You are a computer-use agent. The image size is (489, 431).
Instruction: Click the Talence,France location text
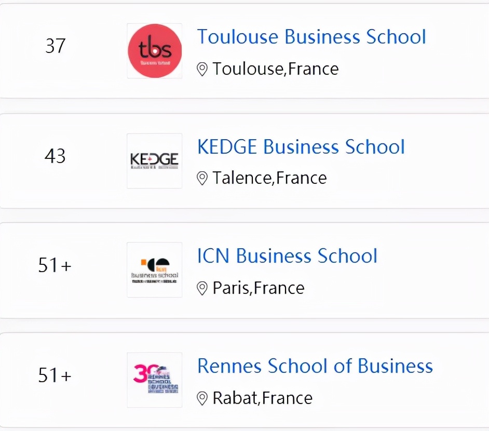click(269, 178)
